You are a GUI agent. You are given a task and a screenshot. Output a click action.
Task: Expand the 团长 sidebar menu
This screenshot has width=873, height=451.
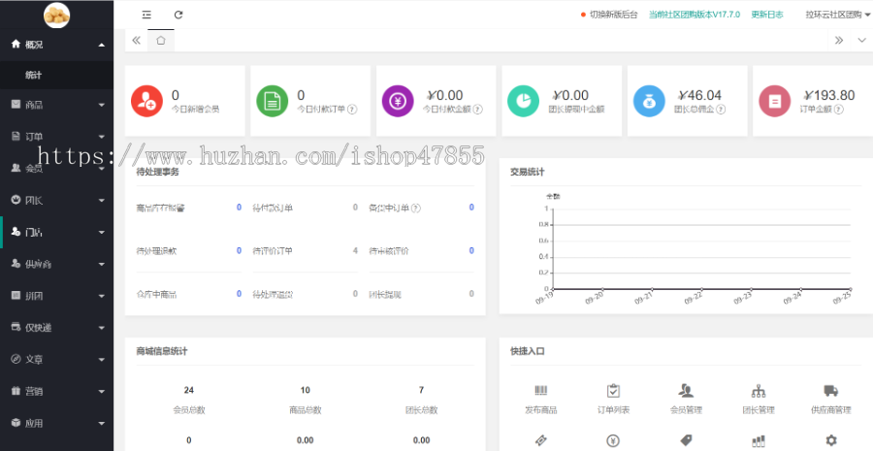57,201
